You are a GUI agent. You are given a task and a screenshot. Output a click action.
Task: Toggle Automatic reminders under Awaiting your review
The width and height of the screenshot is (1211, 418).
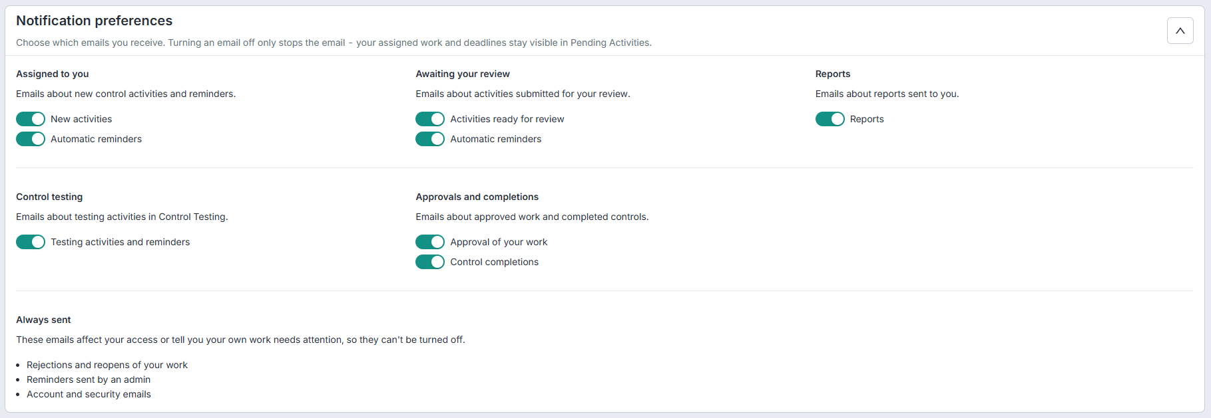click(430, 139)
